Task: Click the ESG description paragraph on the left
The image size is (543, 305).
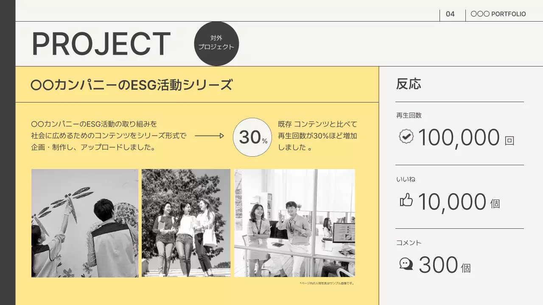Action: pyautogui.click(x=109, y=136)
